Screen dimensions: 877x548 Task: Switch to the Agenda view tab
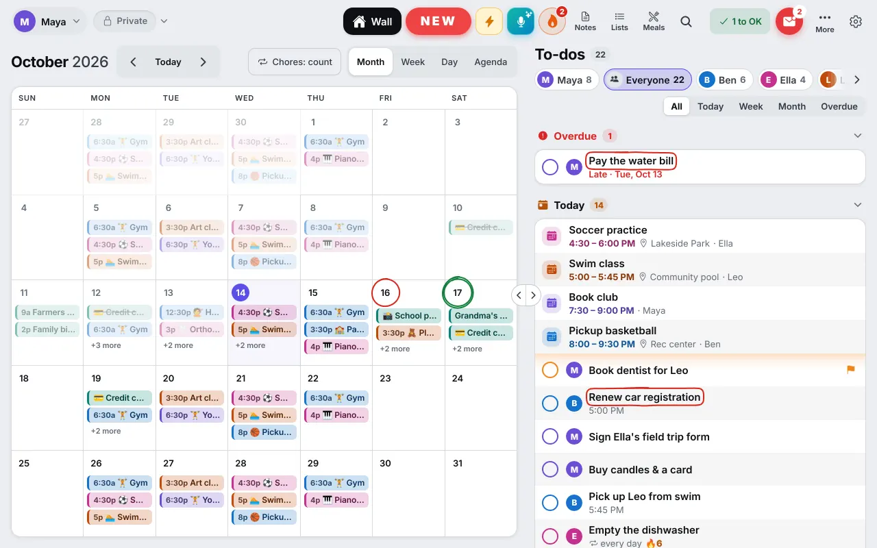(491, 62)
